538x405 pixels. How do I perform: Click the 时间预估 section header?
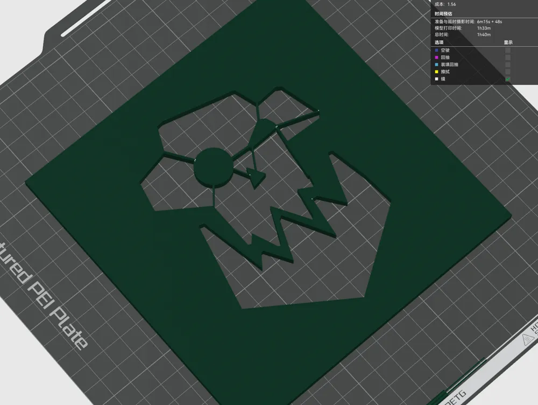click(443, 14)
